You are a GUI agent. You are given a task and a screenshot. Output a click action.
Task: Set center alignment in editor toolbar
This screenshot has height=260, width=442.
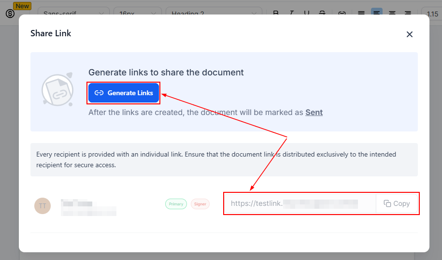point(392,13)
